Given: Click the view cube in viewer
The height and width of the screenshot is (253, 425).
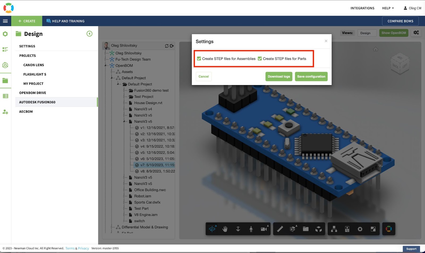Looking at the screenshot, I should click(x=400, y=63).
